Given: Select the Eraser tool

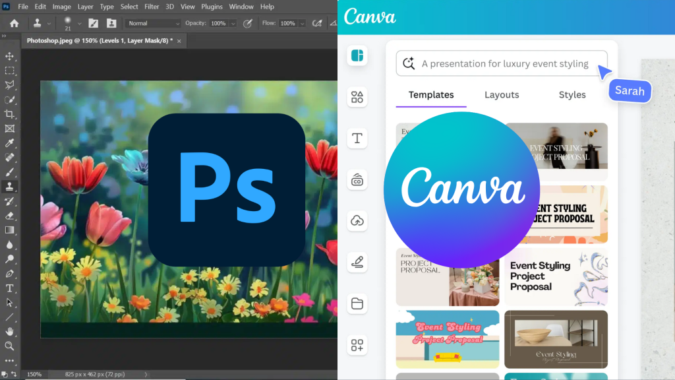Looking at the screenshot, I should click(9, 216).
